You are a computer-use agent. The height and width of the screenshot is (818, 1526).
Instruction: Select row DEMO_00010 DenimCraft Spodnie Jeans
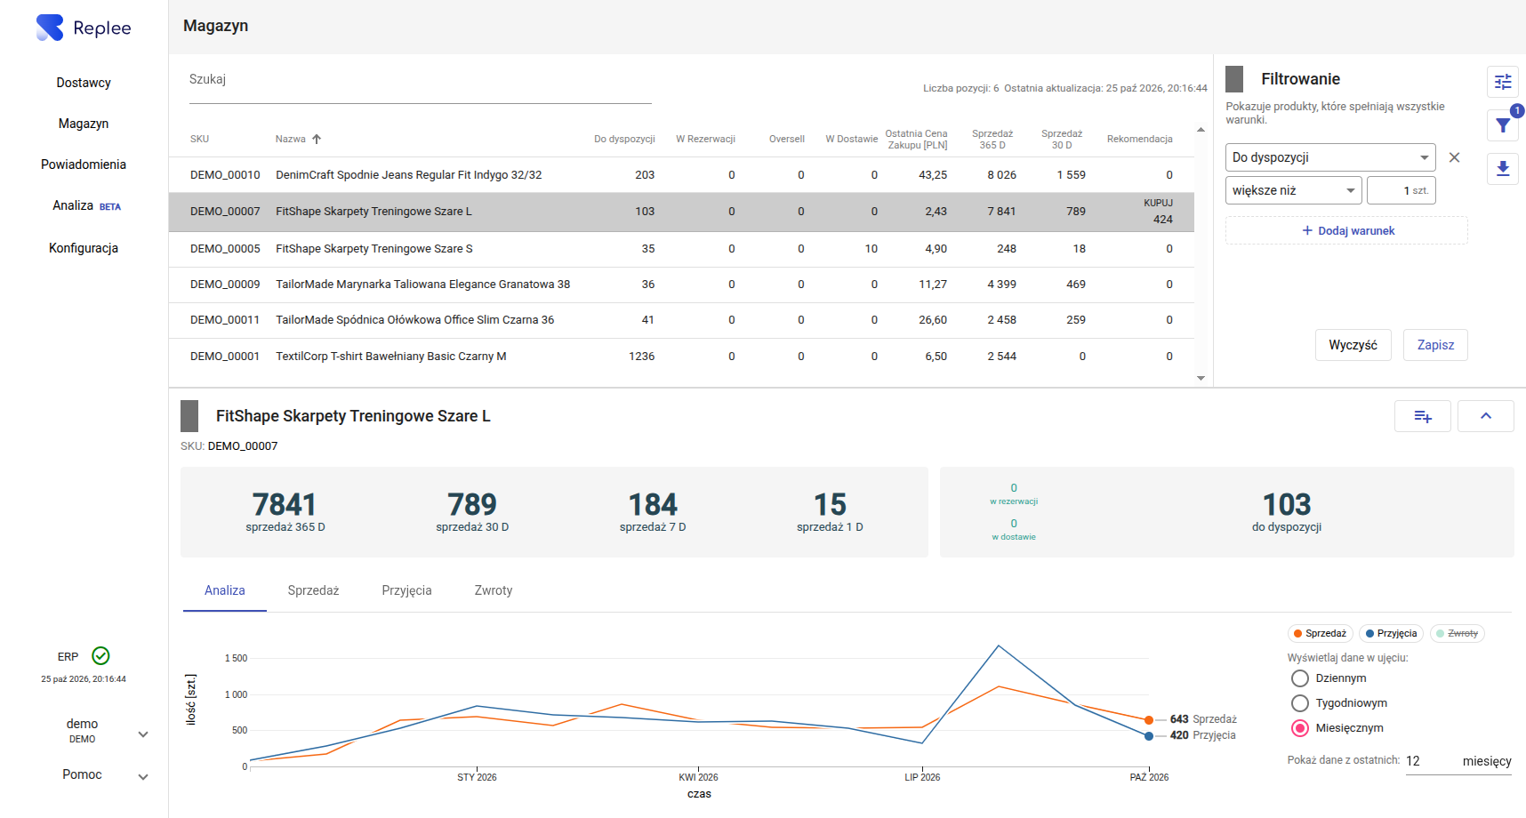681,175
